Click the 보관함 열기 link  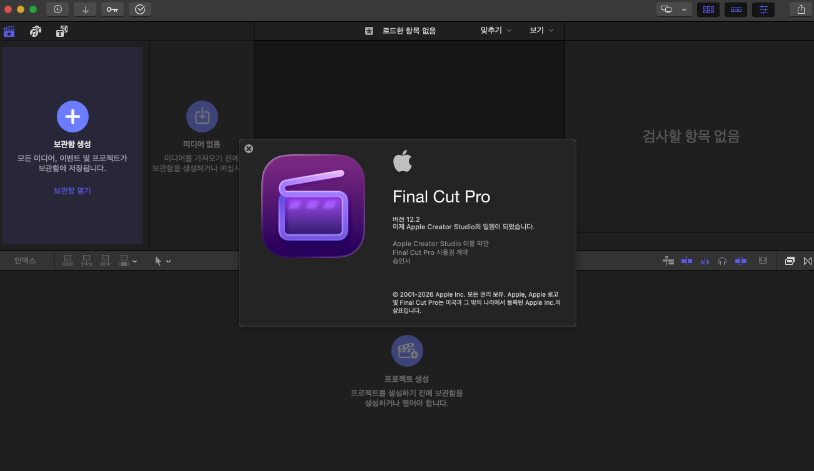point(73,191)
